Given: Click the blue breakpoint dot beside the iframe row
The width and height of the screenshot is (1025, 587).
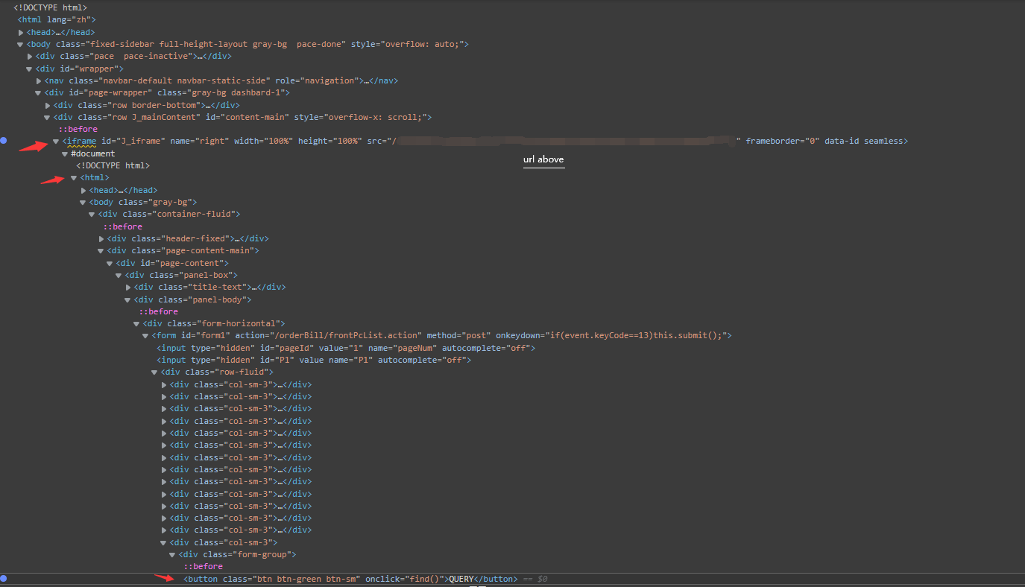Looking at the screenshot, I should [x=4, y=141].
